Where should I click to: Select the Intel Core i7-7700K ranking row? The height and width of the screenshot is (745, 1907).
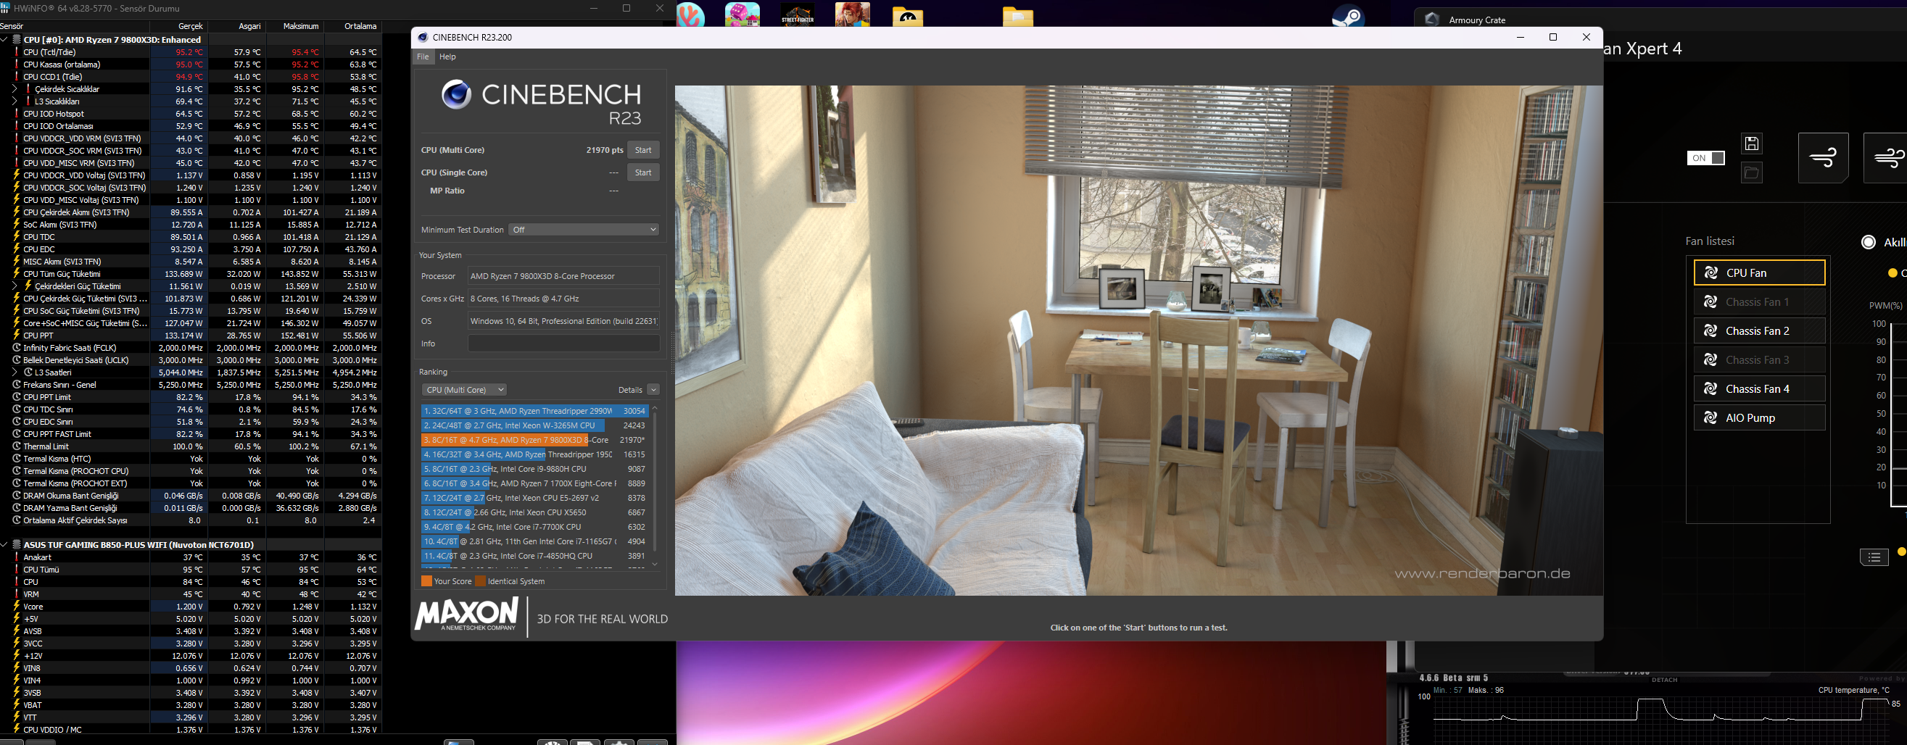[x=534, y=527]
